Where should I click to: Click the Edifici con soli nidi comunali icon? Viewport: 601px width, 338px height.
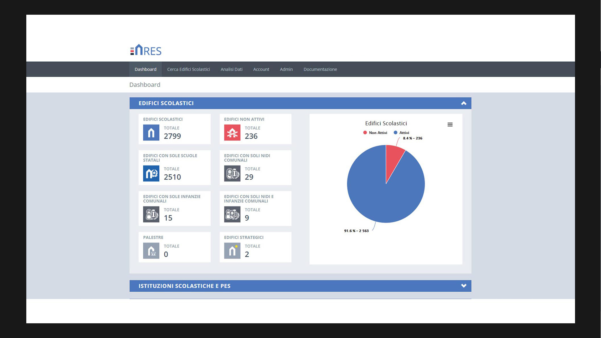click(x=232, y=173)
